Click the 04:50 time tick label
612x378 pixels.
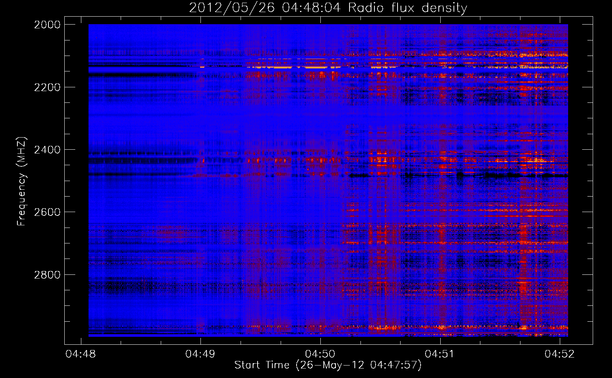320,354
